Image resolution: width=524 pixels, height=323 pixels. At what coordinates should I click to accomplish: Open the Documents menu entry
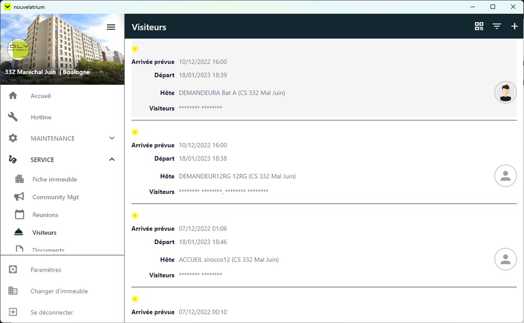48,250
